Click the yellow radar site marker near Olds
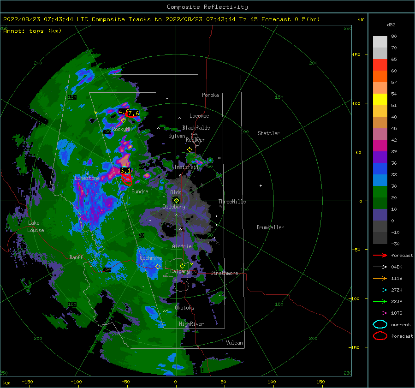The width and height of the screenshot is (415, 388). coord(176,201)
